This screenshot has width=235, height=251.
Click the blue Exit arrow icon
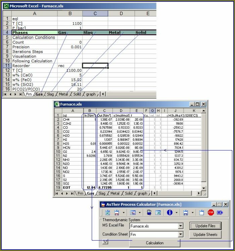click(x=220, y=213)
